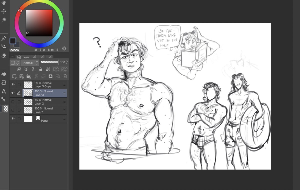Image resolution: width=300 pixels, height=190 pixels.
Task: Select the Eraser tool
Action: [4, 55]
